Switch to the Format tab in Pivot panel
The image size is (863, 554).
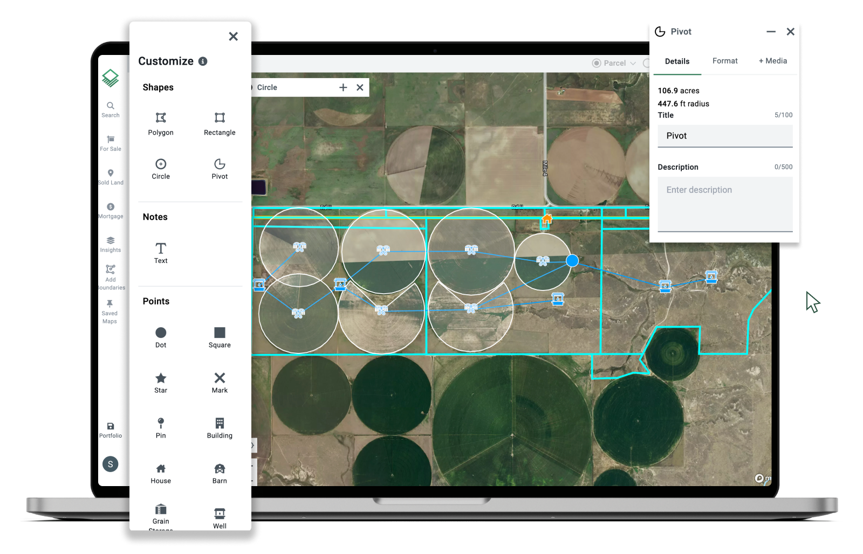pos(724,60)
